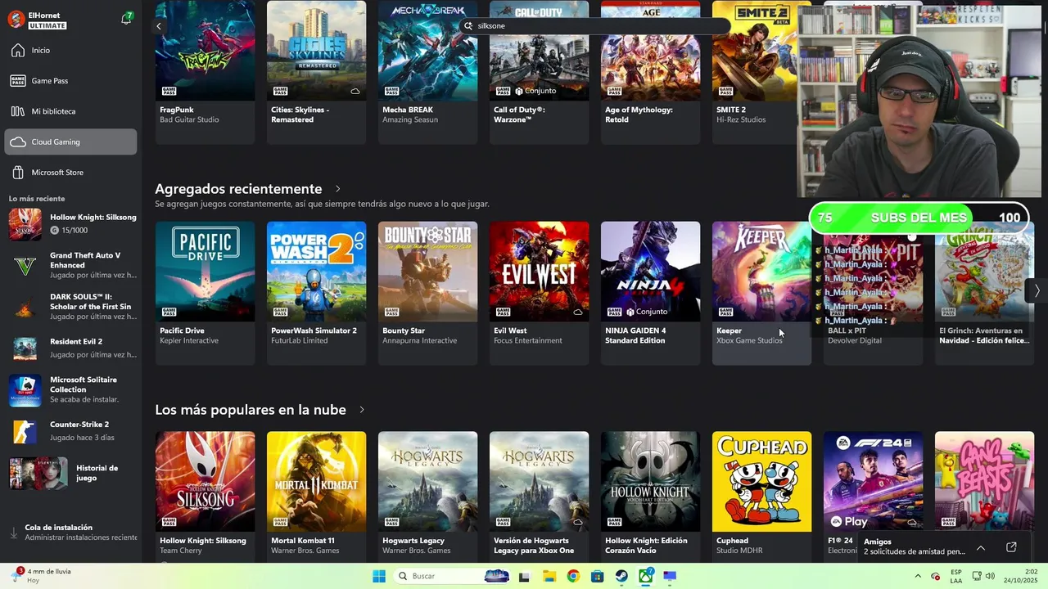Open the Mortal Kombat 11 tile

(316, 497)
